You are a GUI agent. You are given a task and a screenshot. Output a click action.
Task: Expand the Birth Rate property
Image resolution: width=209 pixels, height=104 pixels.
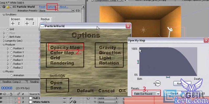tap(4, 37)
